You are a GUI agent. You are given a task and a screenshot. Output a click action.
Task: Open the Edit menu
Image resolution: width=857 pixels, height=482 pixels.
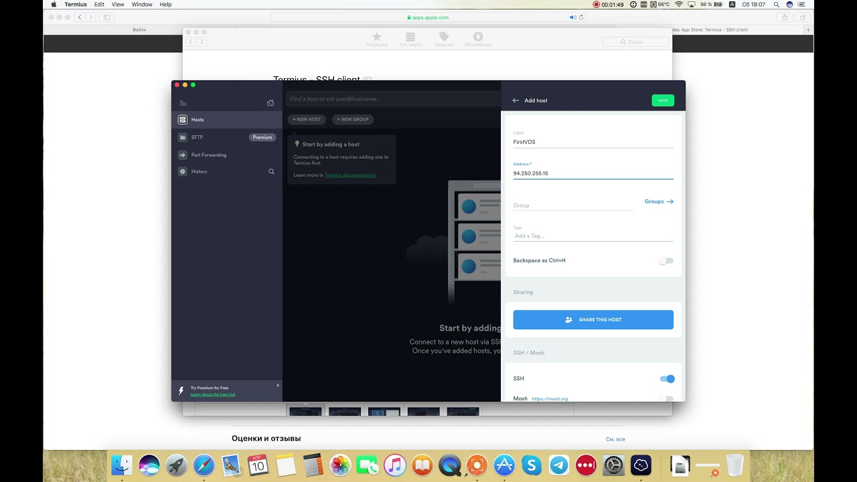pos(99,5)
